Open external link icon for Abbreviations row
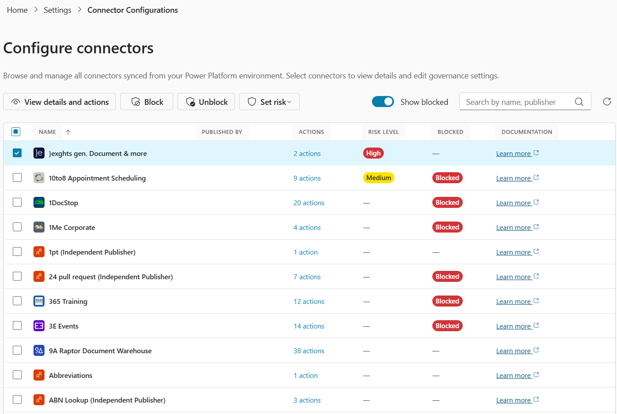The image size is (617, 414). [536, 375]
